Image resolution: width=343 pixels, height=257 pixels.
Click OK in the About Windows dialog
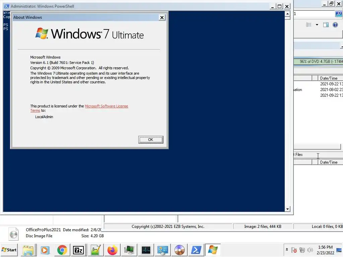point(150,140)
